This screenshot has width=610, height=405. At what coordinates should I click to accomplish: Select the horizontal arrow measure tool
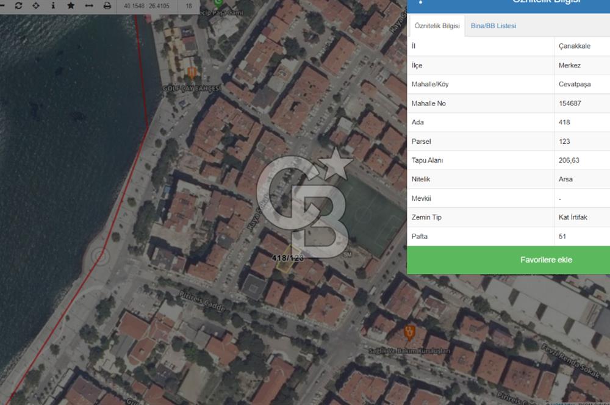(x=89, y=5)
